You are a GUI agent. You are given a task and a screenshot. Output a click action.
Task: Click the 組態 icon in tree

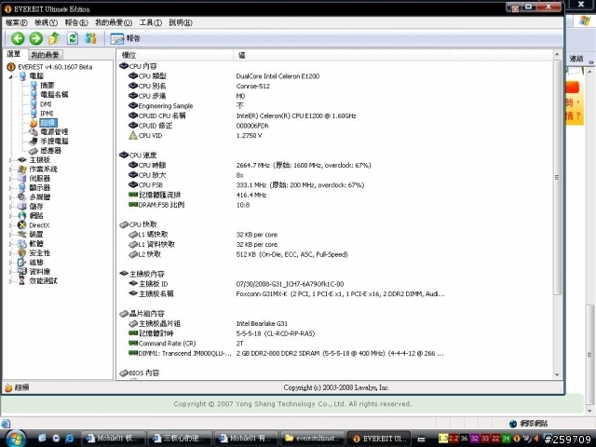pyautogui.click(x=22, y=263)
